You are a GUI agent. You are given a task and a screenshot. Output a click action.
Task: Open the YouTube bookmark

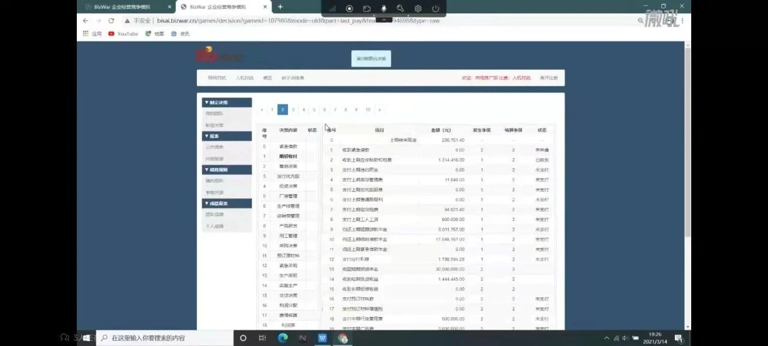pos(123,34)
